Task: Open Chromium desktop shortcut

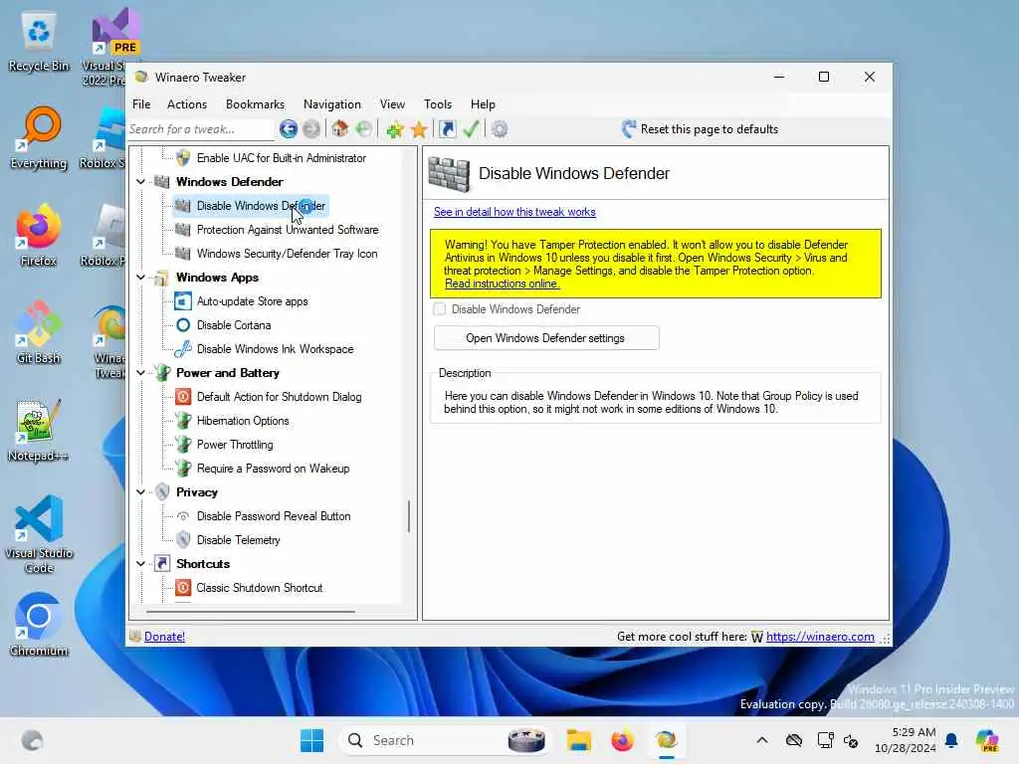Action: (39, 625)
